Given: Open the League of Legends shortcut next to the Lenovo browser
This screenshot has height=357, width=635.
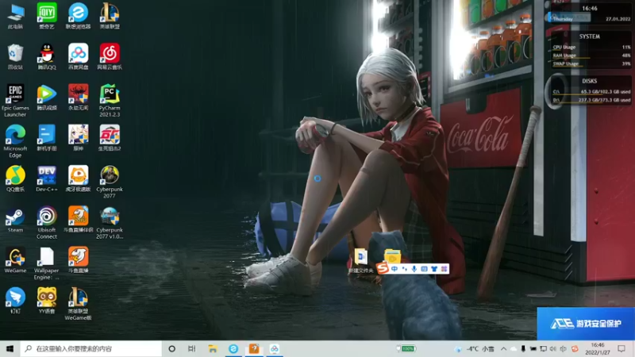Looking at the screenshot, I should click(110, 16).
